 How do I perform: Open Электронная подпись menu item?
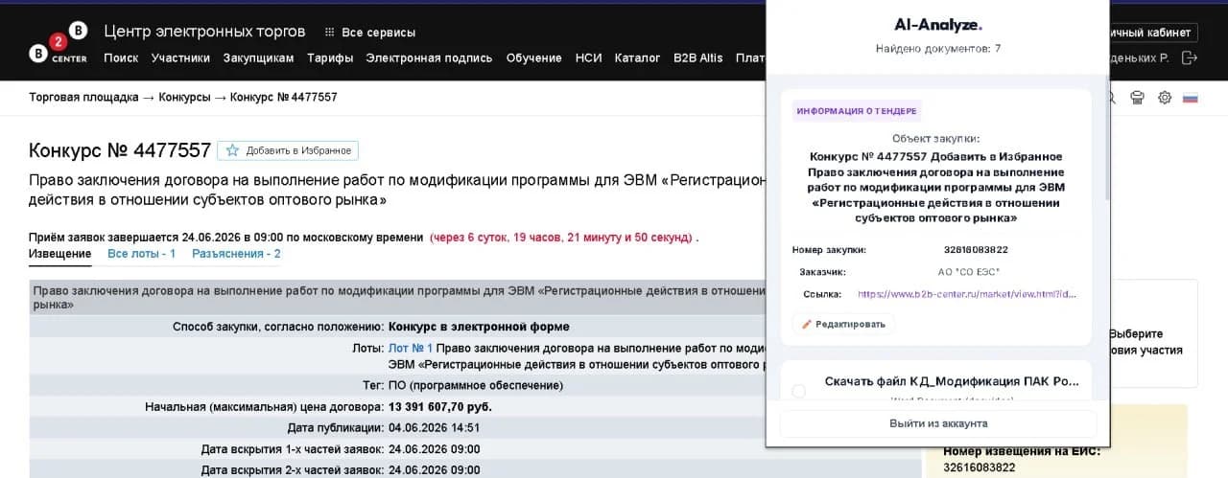coord(430,57)
